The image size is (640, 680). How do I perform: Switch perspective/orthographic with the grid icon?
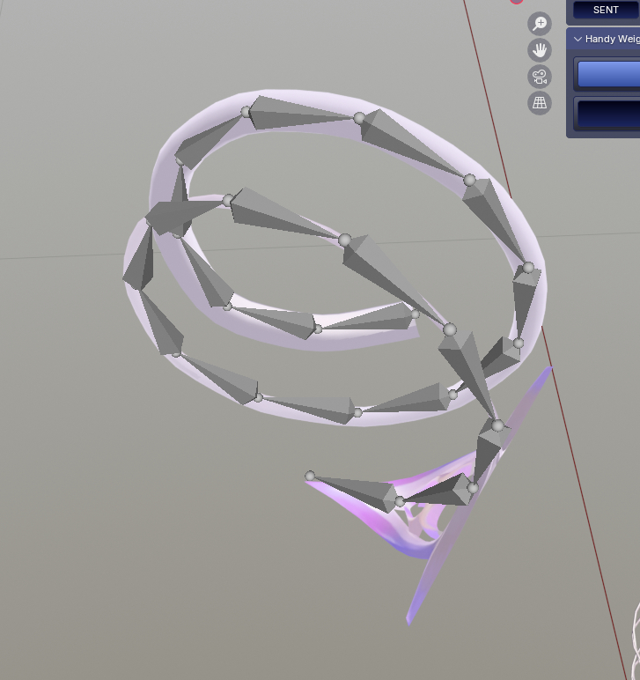[539, 103]
